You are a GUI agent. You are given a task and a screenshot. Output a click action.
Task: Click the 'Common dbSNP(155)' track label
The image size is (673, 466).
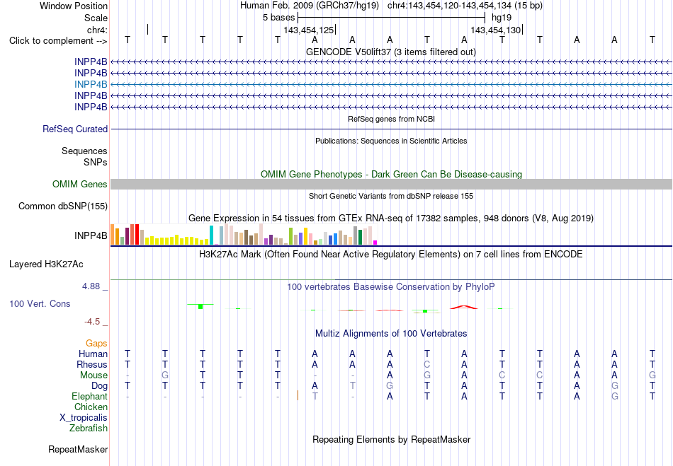[63, 206]
